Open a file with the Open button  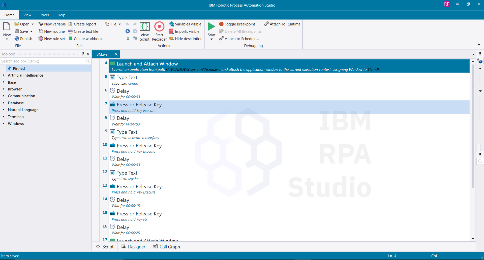pos(22,24)
